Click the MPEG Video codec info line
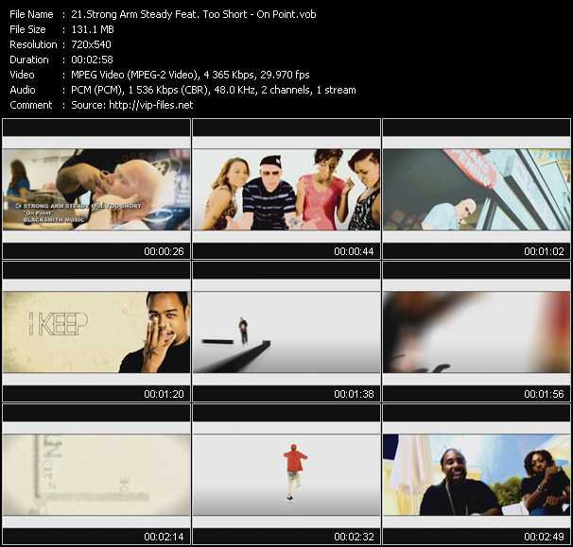 click(x=190, y=75)
